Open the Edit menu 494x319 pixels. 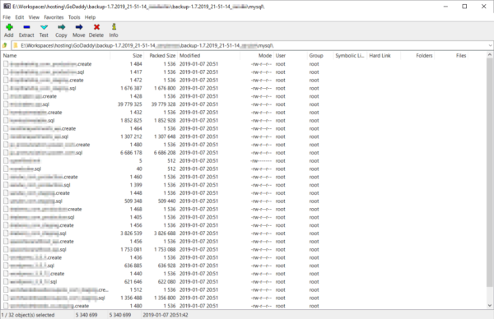(20, 17)
